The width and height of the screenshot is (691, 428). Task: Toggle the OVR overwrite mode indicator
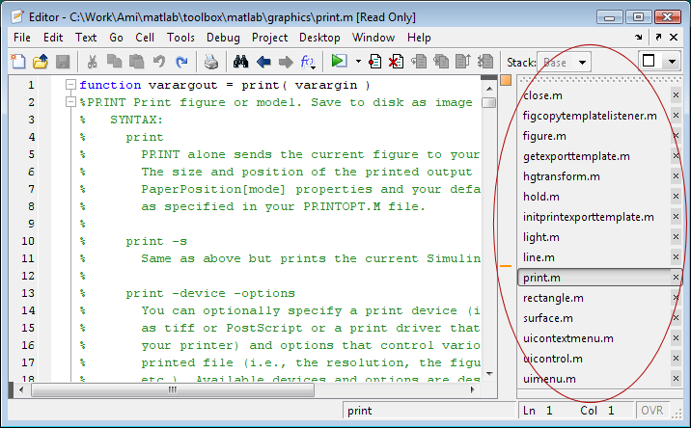pos(652,411)
